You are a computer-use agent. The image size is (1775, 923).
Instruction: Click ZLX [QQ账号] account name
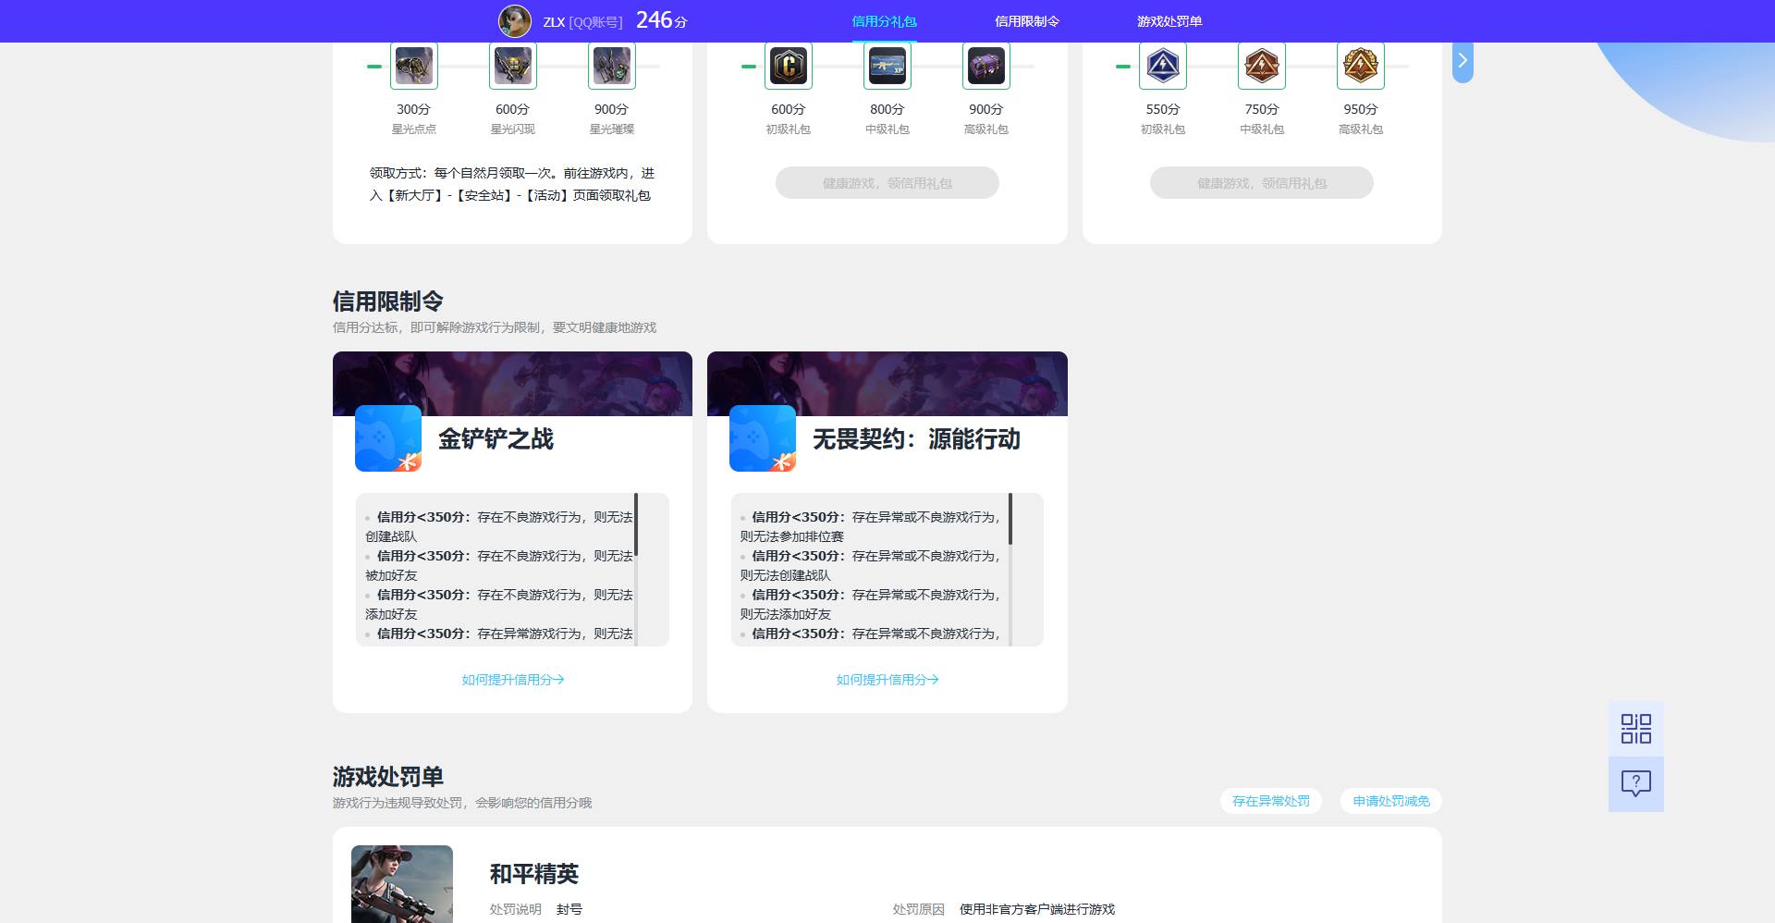tap(582, 22)
